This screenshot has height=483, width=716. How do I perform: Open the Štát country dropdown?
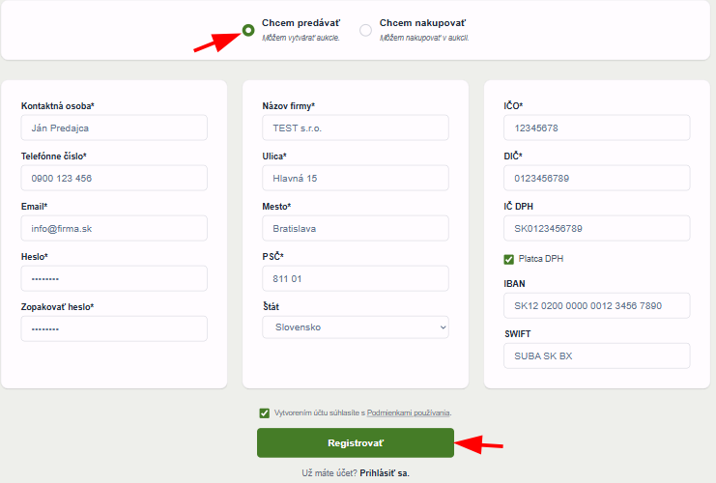tap(355, 327)
